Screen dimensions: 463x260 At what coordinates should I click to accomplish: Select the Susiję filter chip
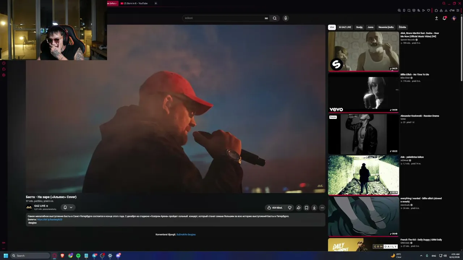click(x=359, y=27)
